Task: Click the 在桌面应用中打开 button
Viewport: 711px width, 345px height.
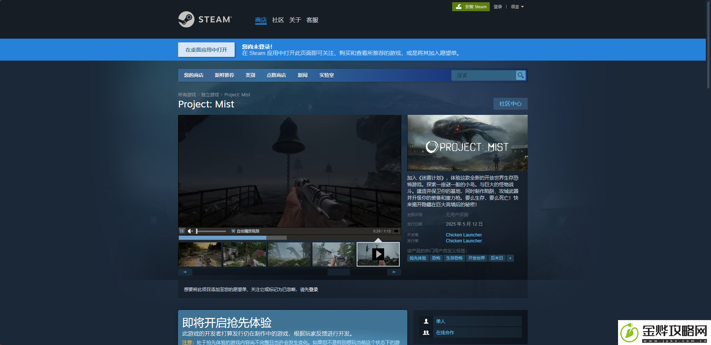Action: tap(206, 49)
